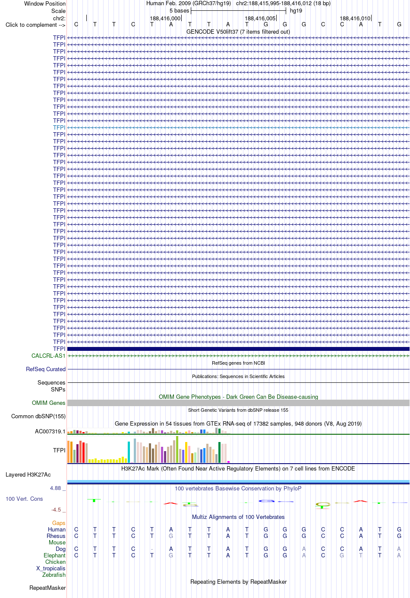Click 'Short Genetic Variants from dbSNP release 155' title
410x598 pixels.
point(238,410)
